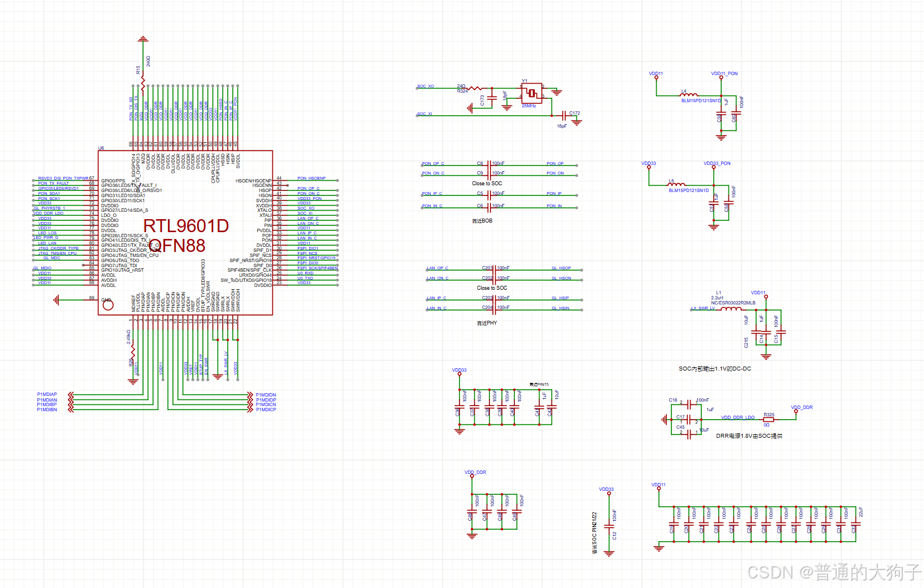Image resolution: width=924 pixels, height=588 pixels.
Task: Select inductor L1 2.2uH on LX_SWR_LV
Action: pyautogui.click(x=731, y=308)
